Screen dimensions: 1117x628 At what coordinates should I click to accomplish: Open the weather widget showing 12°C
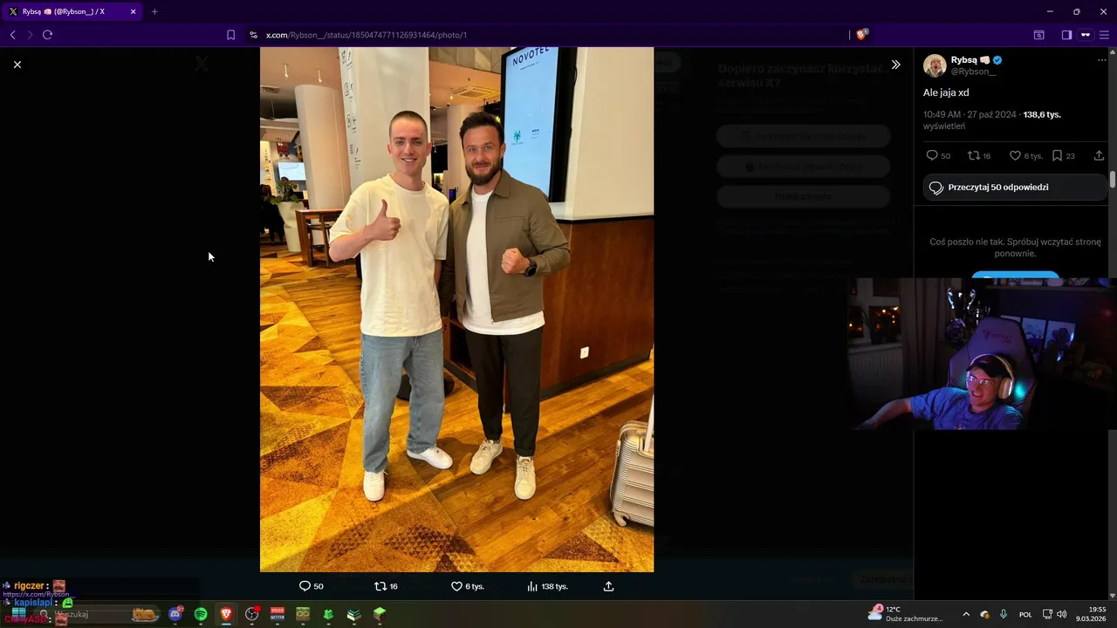coord(906,613)
